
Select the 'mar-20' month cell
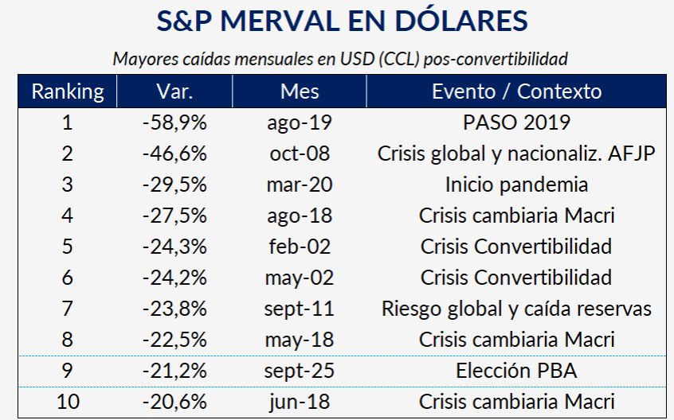click(300, 185)
